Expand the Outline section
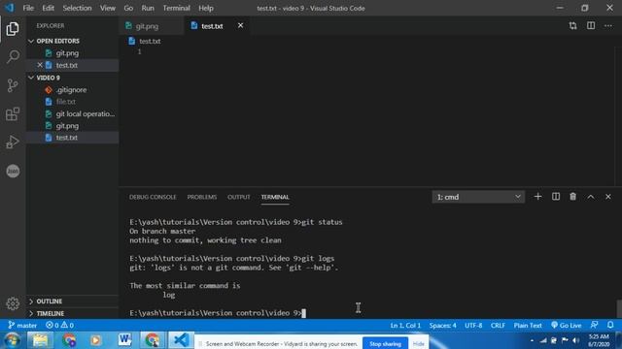 49,301
